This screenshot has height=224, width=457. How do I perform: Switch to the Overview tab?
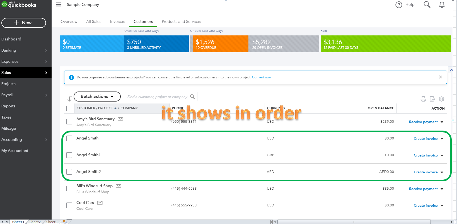[x=69, y=21]
